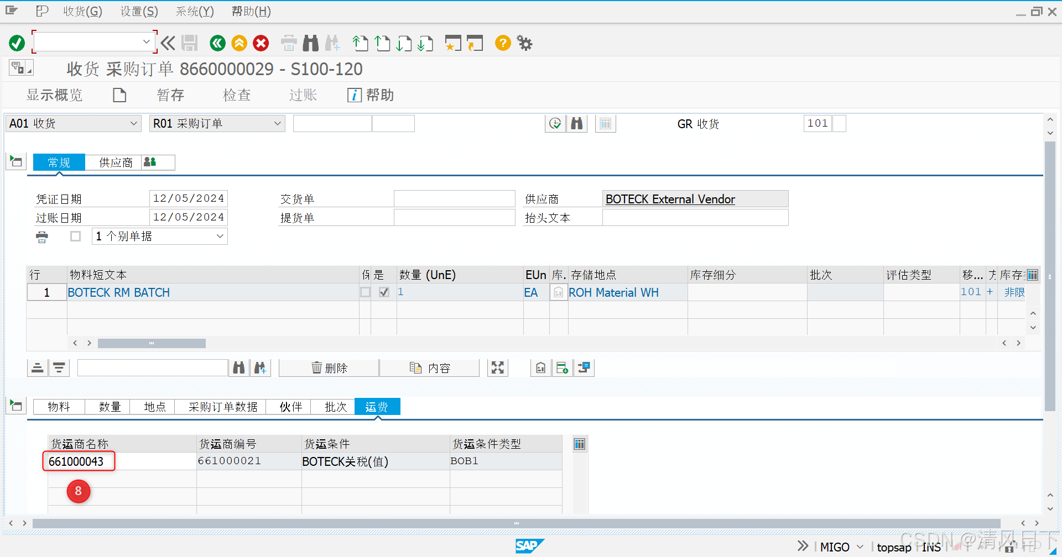Toggle the first checkbox in BOTECK RM BATCH row
1062x557 pixels.
coord(366,292)
